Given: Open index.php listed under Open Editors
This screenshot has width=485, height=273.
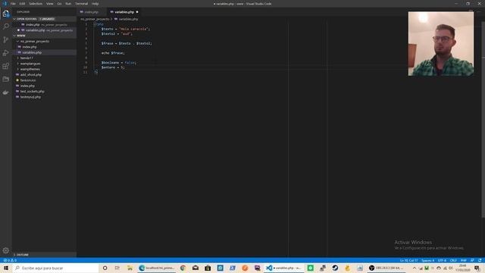Looking at the screenshot, I should (x=44, y=24).
